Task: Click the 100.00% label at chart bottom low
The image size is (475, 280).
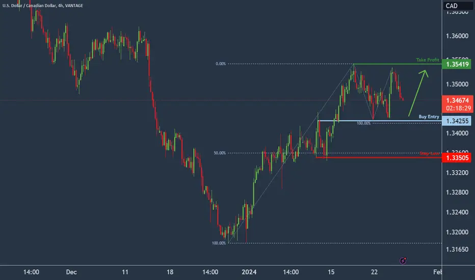Action: (x=219, y=243)
